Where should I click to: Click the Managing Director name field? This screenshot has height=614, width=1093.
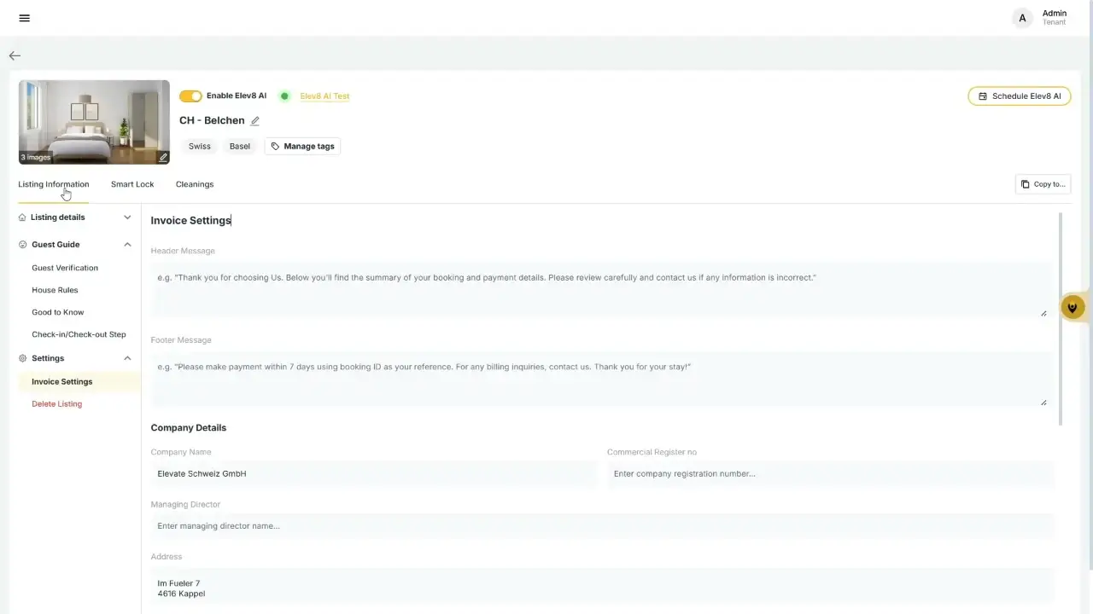(x=603, y=526)
